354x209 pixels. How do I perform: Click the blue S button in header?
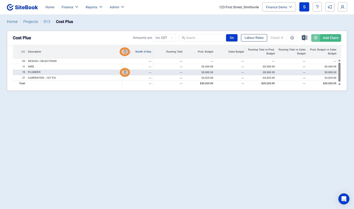click(x=304, y=7)
